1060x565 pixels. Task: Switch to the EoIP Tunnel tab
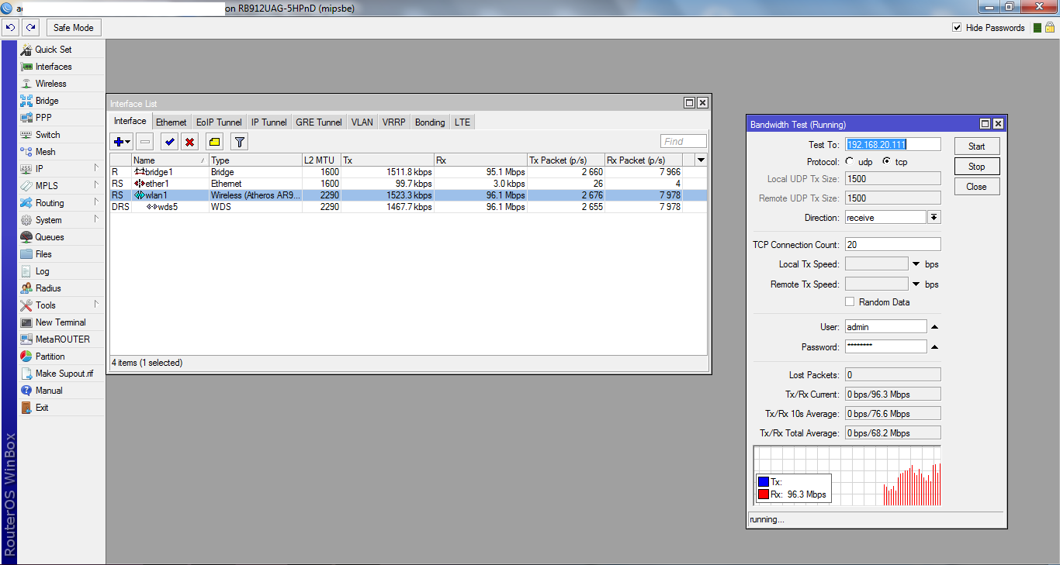219,122
